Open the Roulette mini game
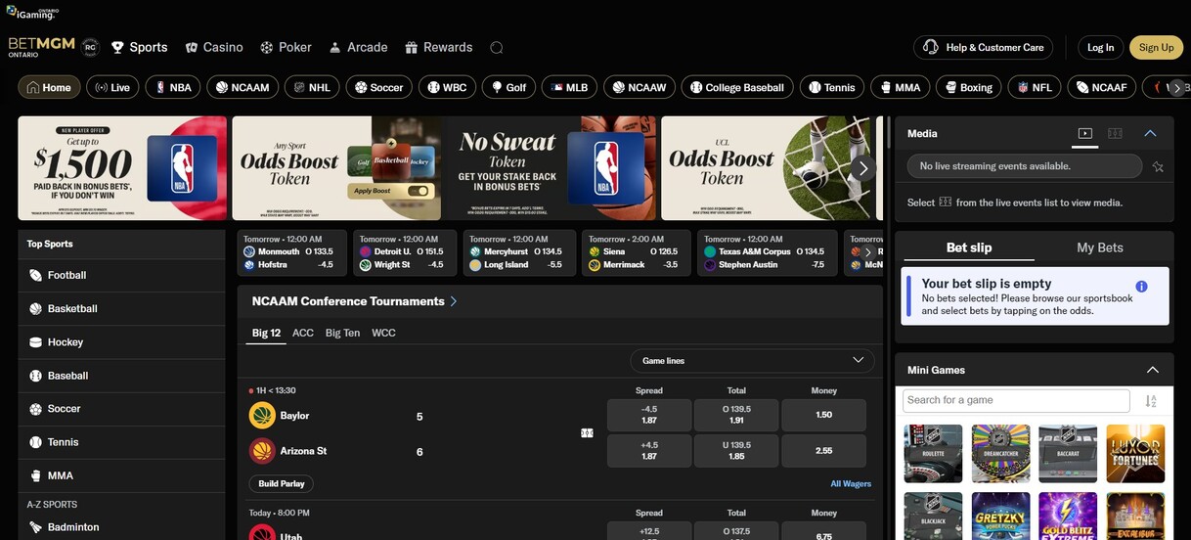The width and height of the screenshot is (1191, 540). [x=933, y=453]
